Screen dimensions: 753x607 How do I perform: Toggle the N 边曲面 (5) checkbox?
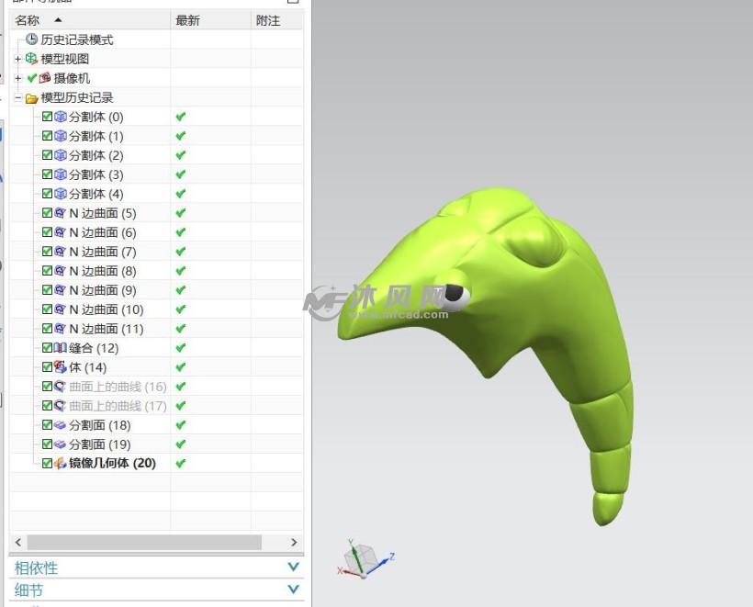click(47, 212)
